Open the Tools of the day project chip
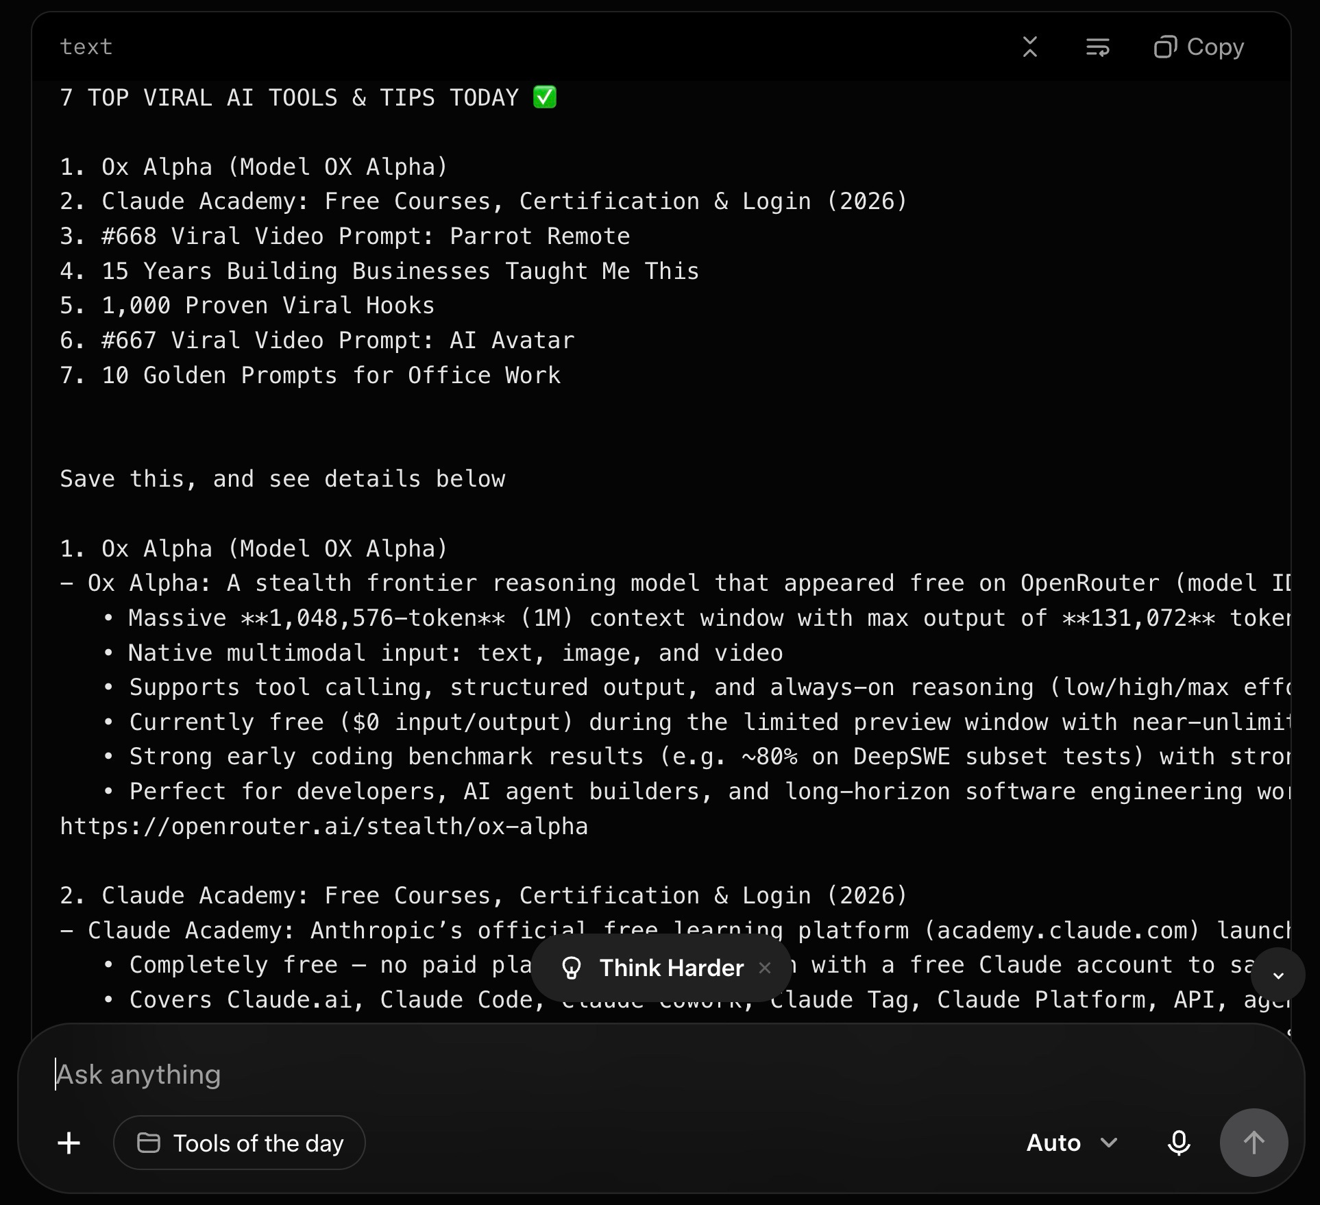Viewport: 1320px width, 1205px height. pos(239,1143)
